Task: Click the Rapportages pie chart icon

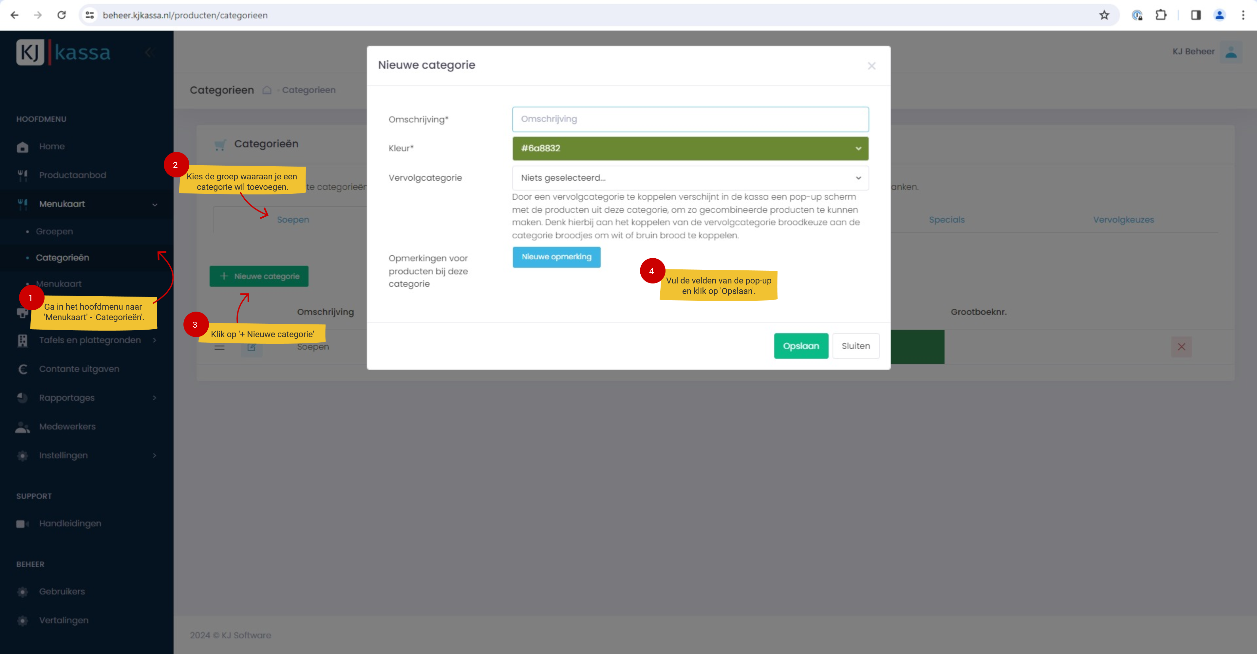Action: pos(23,398)
